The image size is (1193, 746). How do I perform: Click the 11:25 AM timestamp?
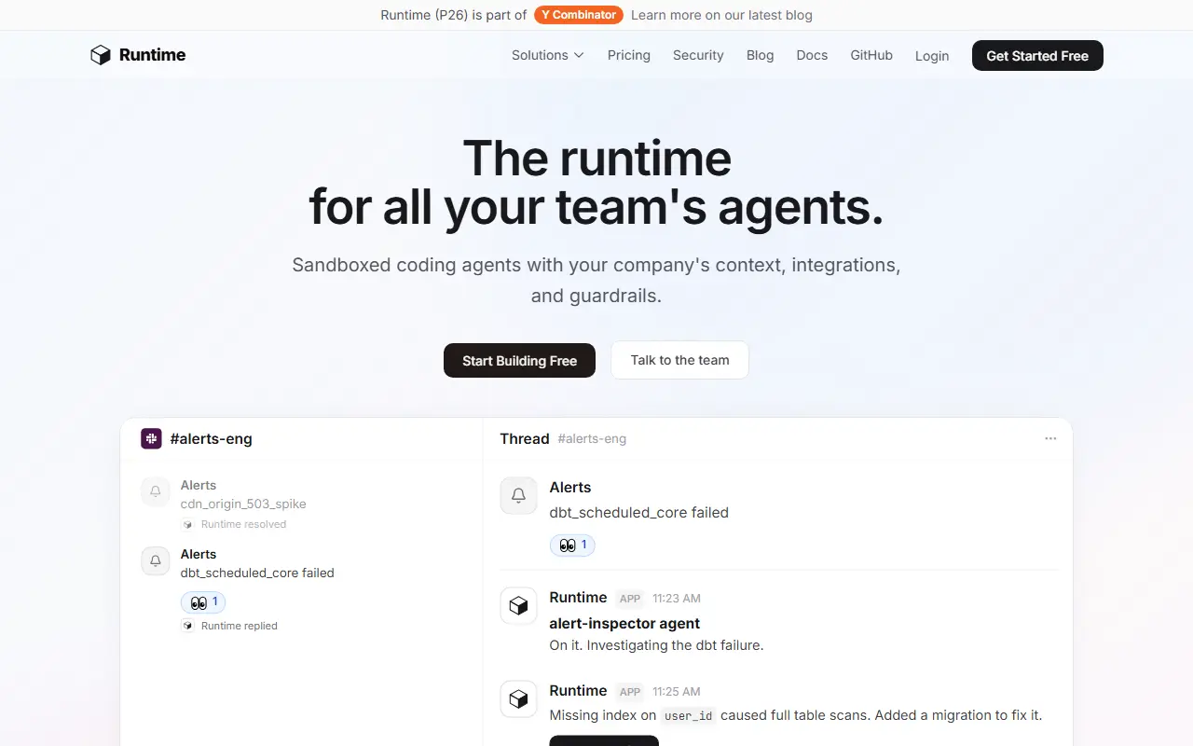click(x=677, y=692)
